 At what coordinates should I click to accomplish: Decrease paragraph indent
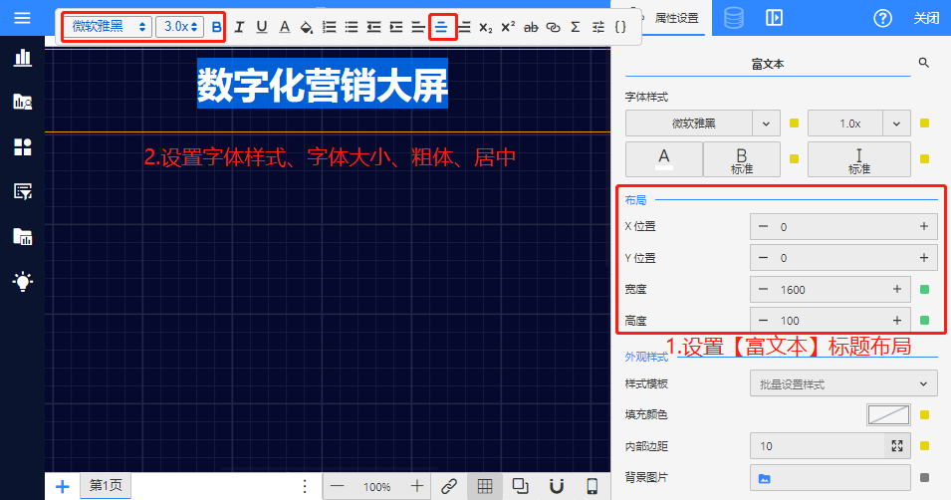click(373, 27)
